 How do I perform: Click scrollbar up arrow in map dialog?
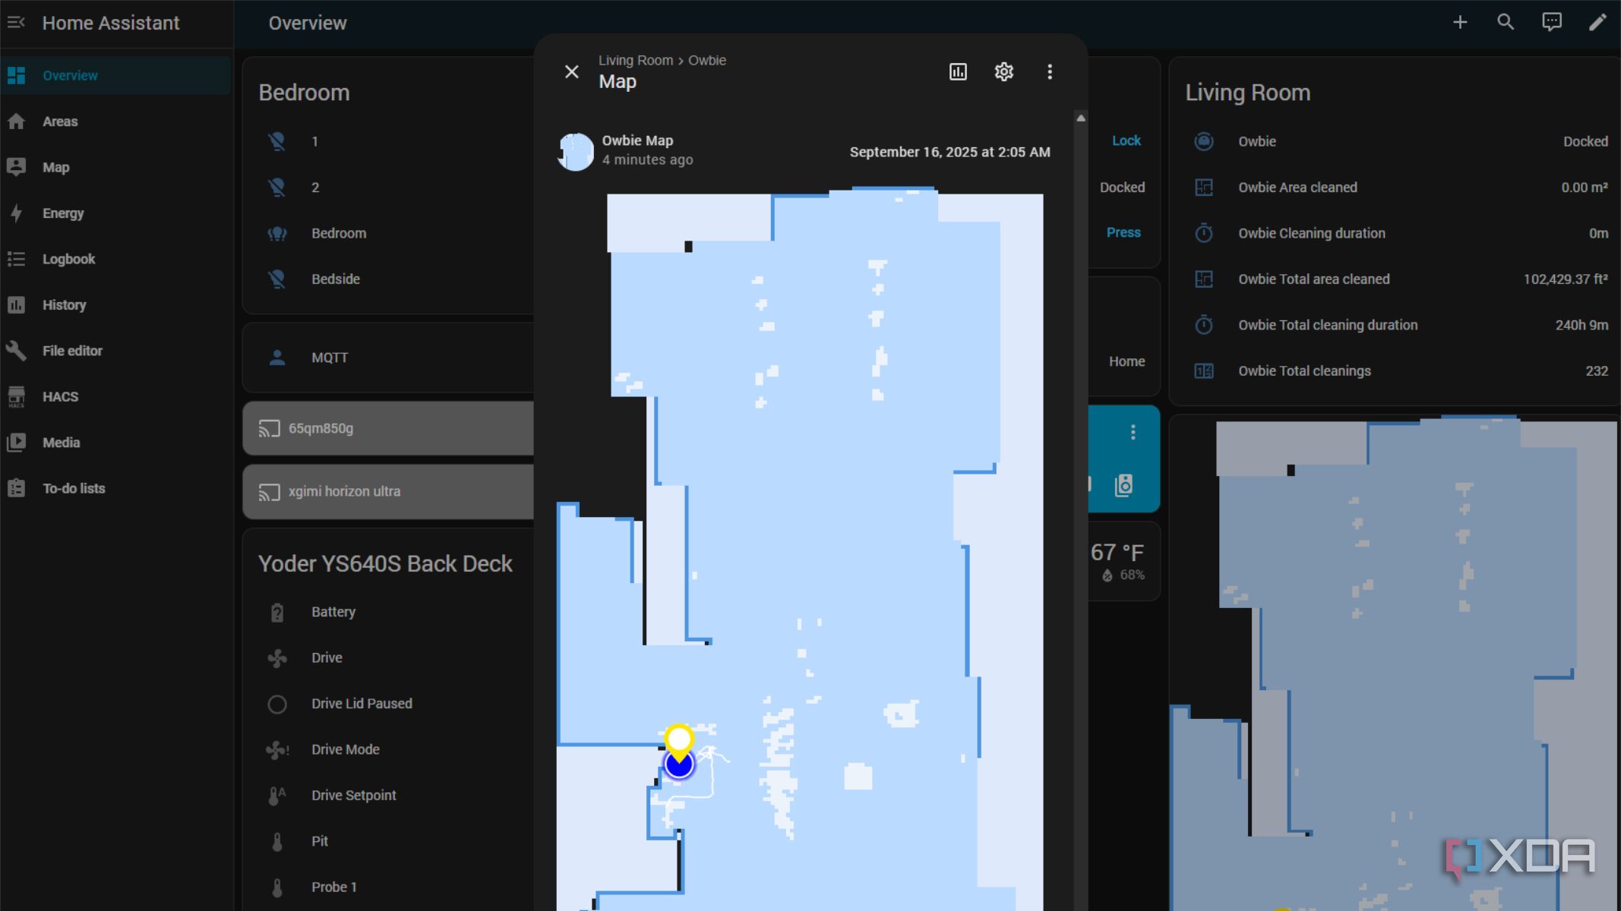point(1081,118)
